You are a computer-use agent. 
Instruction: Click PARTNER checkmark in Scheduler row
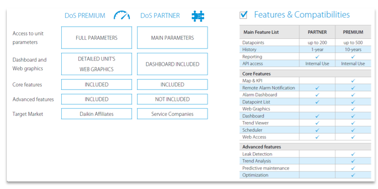(x=317, y=130)
